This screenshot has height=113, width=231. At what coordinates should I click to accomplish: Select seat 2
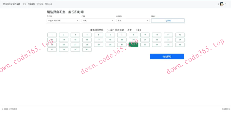tap(64, 35)
